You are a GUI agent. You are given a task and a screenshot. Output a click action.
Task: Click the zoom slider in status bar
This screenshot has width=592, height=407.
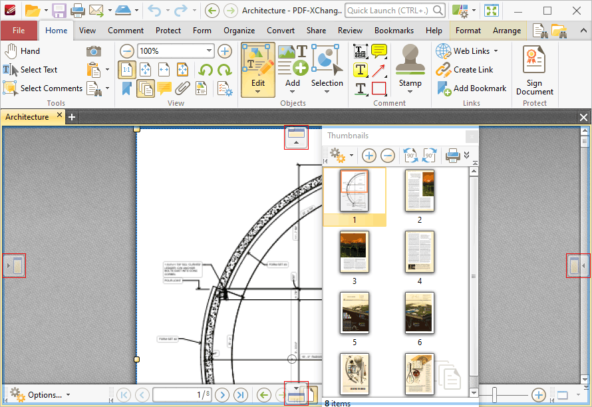494,395
